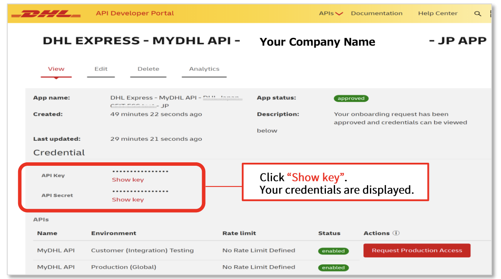Image resolution: width=501 pixels, height=279 pixels.
Task: Click MyDHL API name in the Production row
Action: (x=56, y=267)
